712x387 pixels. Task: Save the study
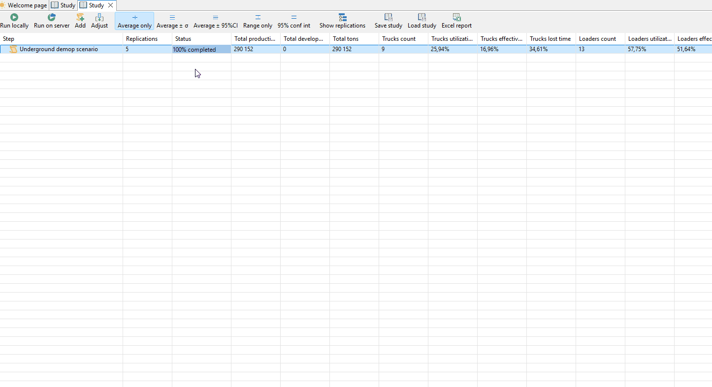tap(388, 21)
